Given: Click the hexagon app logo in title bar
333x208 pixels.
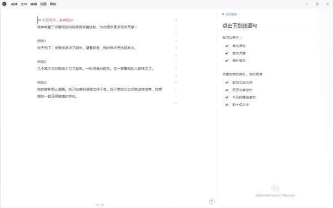Looking at the screenshot, I should tap(4, 4).
